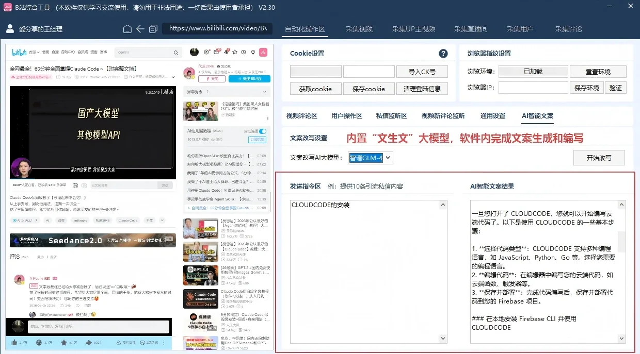Click the 清理登陆信息 button
Viewport: 640px width, 354px height.
coord(422,88)
